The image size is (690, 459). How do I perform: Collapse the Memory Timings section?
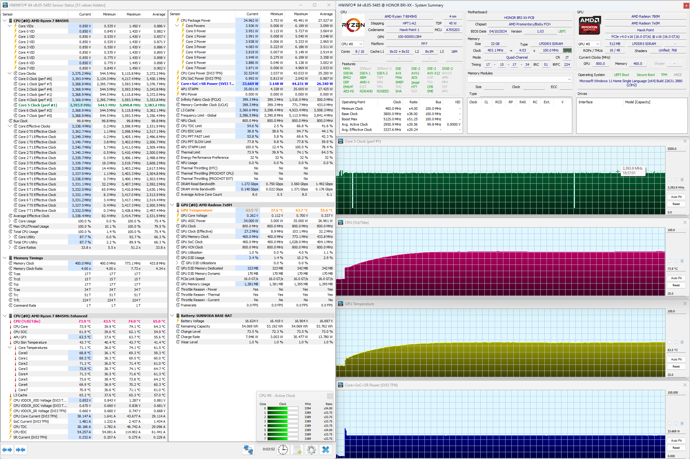pyautogui.click(x=5, y=258)
